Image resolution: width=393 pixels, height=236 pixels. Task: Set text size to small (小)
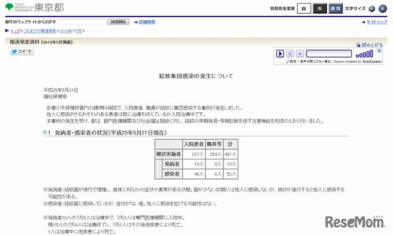(x=372, y=9)
